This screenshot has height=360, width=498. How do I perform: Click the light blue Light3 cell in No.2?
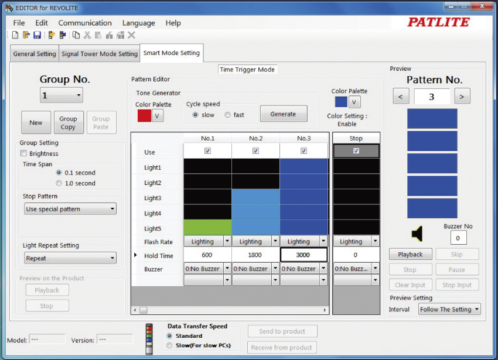coord(255,197)
